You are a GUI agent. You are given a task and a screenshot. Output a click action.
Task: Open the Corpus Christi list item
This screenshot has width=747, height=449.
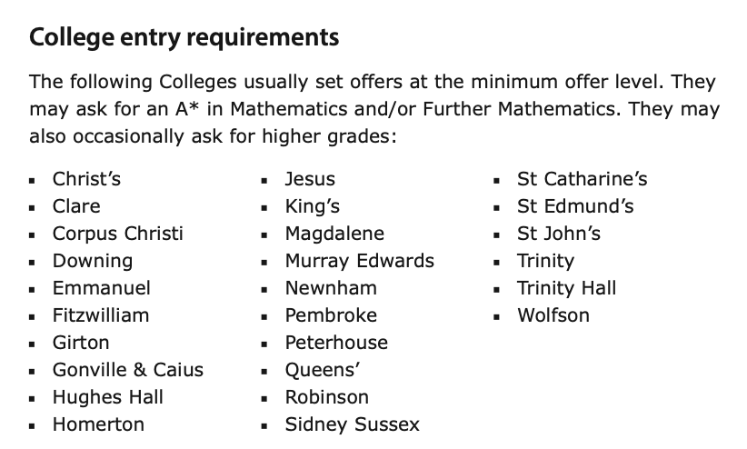(117, 234)
